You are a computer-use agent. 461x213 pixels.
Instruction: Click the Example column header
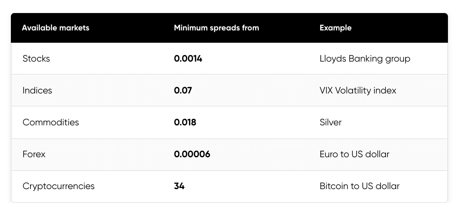point(335,28)
